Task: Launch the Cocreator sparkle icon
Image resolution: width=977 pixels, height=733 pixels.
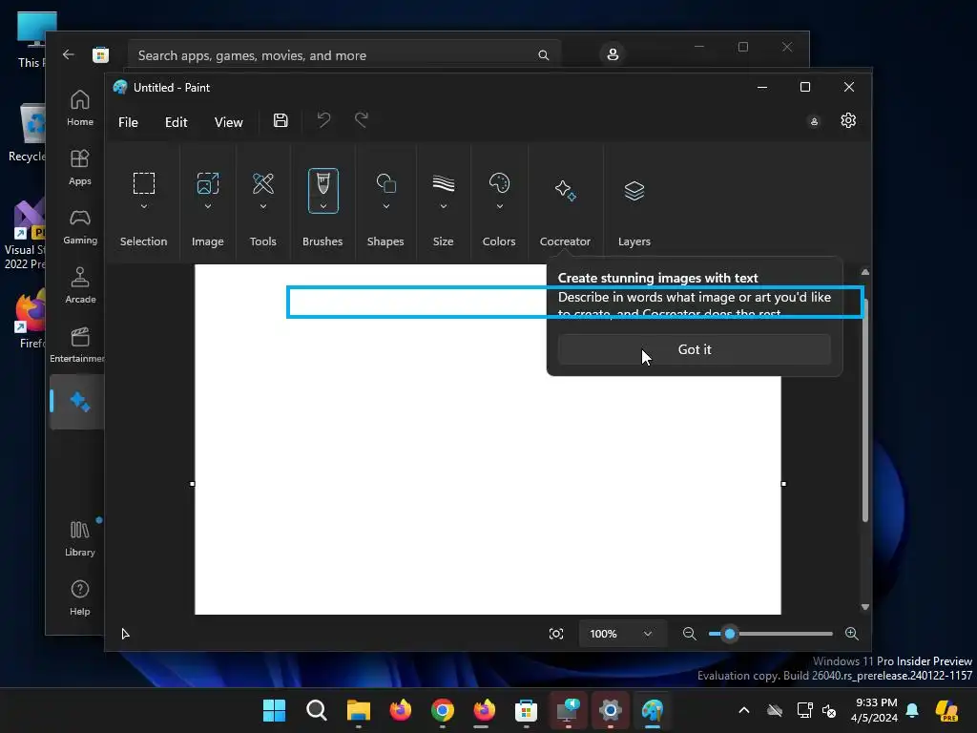Action: pyautogui.click(x=565, y=190)
